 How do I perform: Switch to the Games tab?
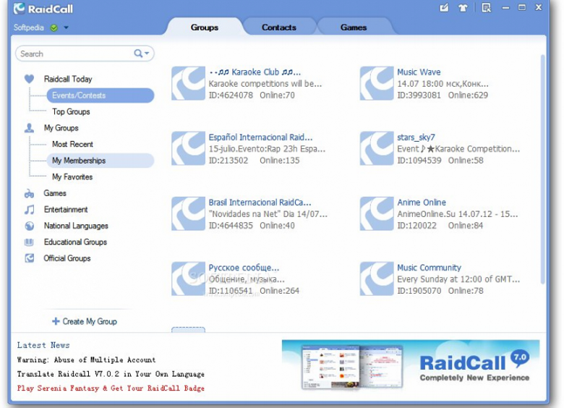[x=354, y=27]
